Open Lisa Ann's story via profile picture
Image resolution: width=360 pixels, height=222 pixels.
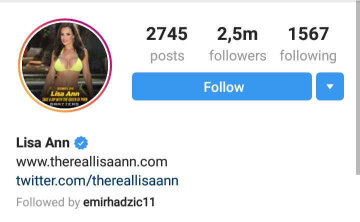click(65, 65)
